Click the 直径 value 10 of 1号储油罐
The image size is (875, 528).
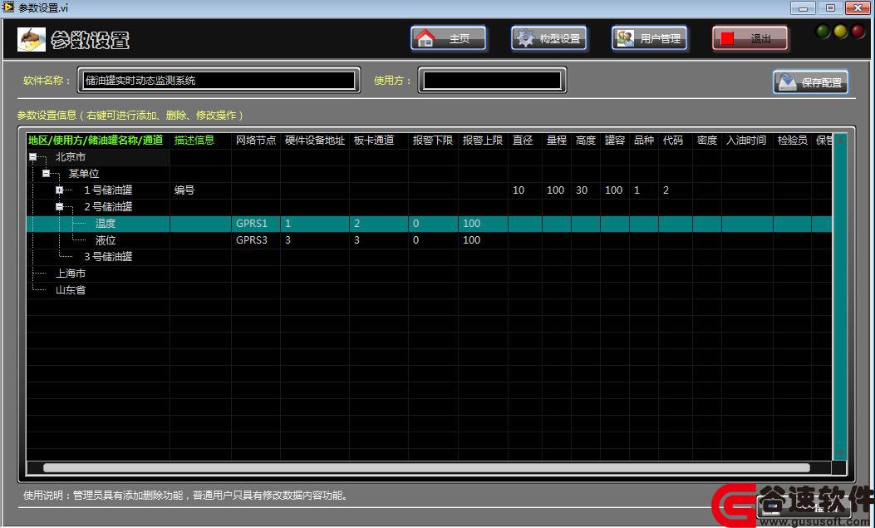tap(519, 190)
